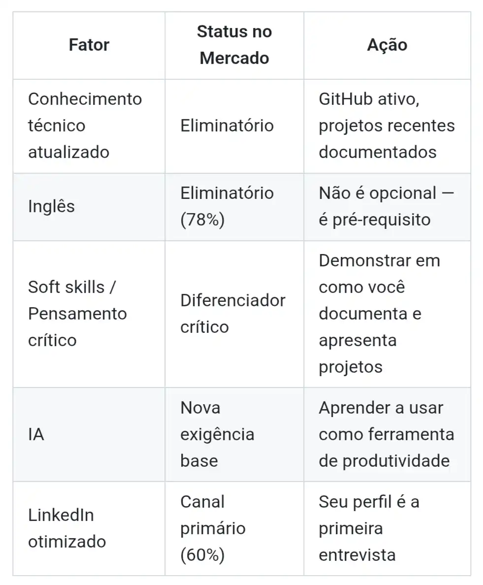
Task: Click 'Soft skills / Pensamento crítico' cell
Action: coord(77,314)
